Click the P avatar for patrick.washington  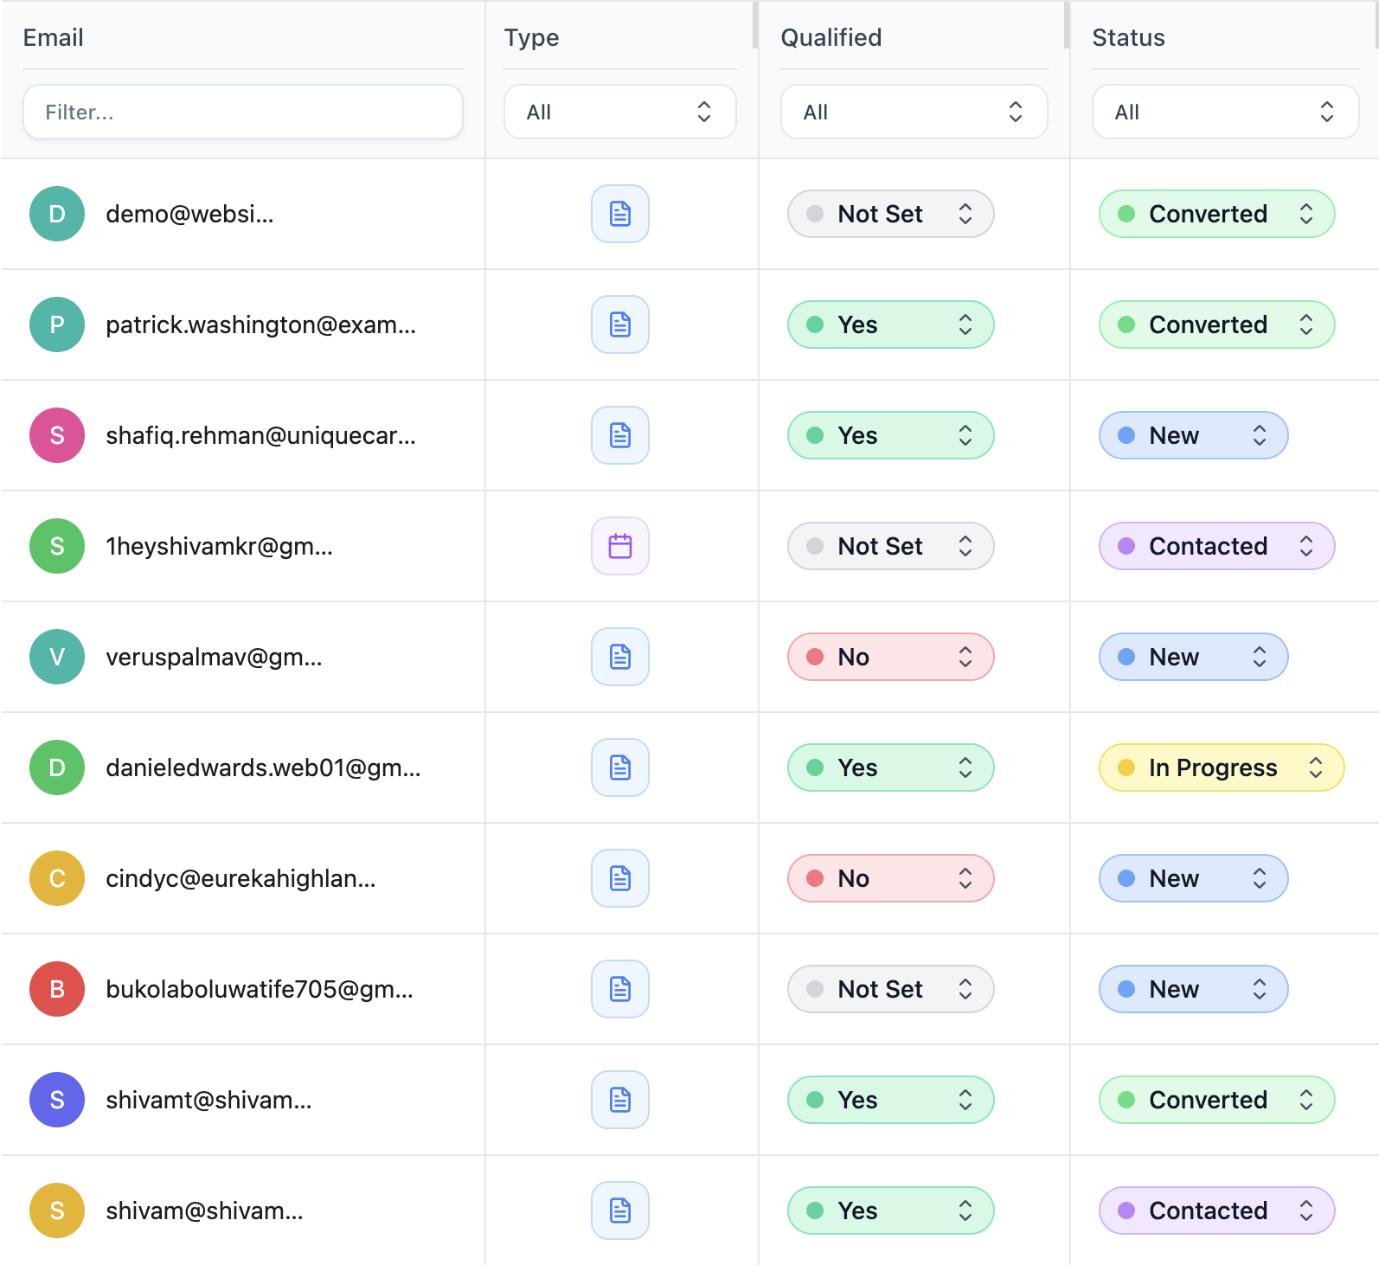57,324
